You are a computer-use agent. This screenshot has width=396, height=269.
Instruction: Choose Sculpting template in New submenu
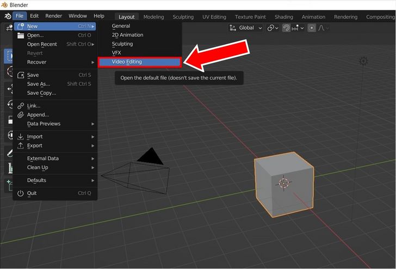[140, 44]
